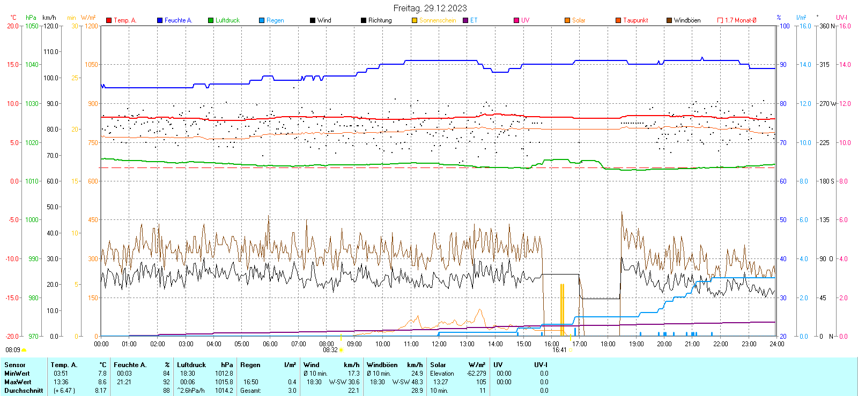Click the 08:32 sunrise marker below the time axis

[x=330, y=350]
